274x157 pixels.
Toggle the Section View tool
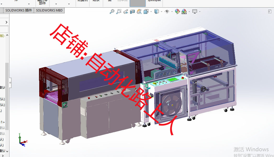pyautogui.click(x=132, y=12)
